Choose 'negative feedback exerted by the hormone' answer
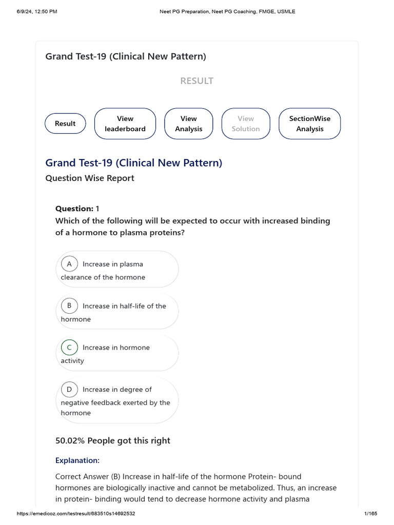 117,400
